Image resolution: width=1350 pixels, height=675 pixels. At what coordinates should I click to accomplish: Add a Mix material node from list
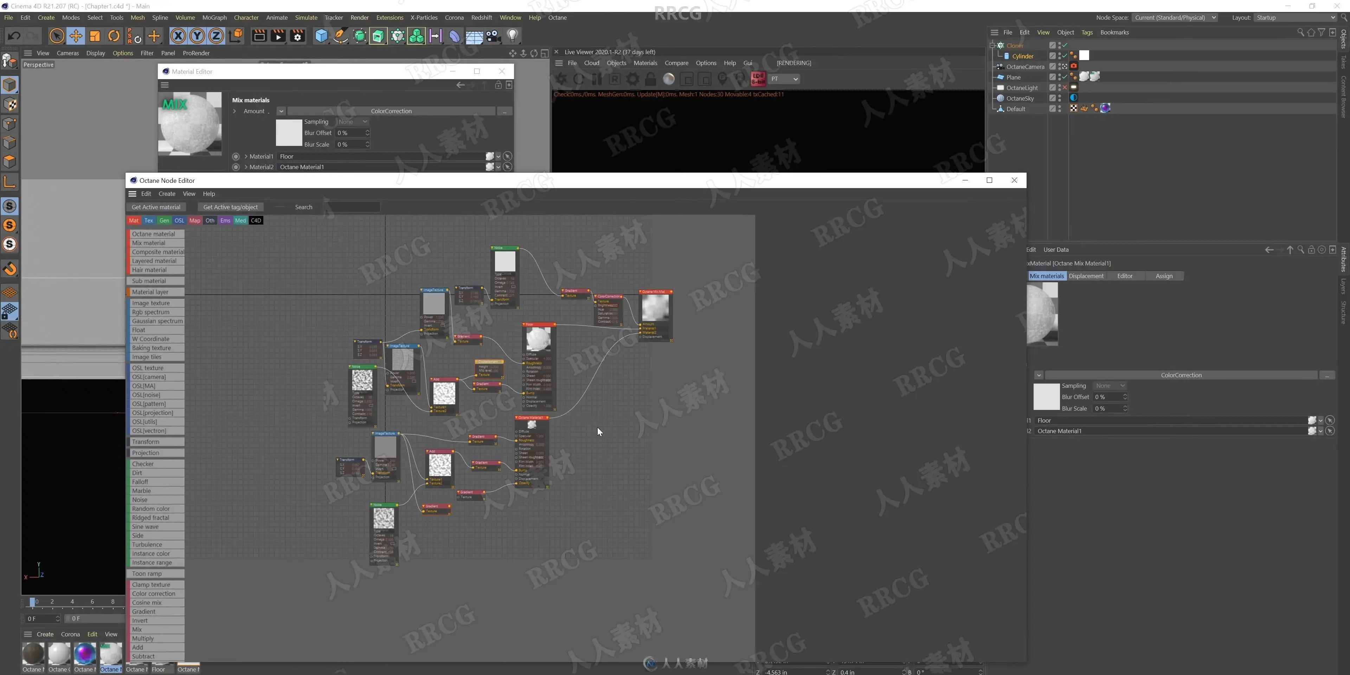click(157, 243)
